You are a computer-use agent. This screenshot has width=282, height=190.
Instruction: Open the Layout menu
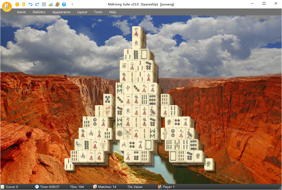pos(82,12)
